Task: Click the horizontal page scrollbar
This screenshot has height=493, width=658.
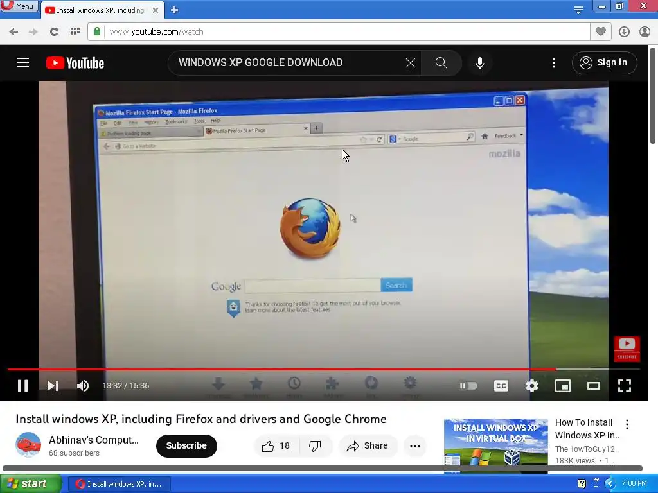Action: tap(323, 468)
